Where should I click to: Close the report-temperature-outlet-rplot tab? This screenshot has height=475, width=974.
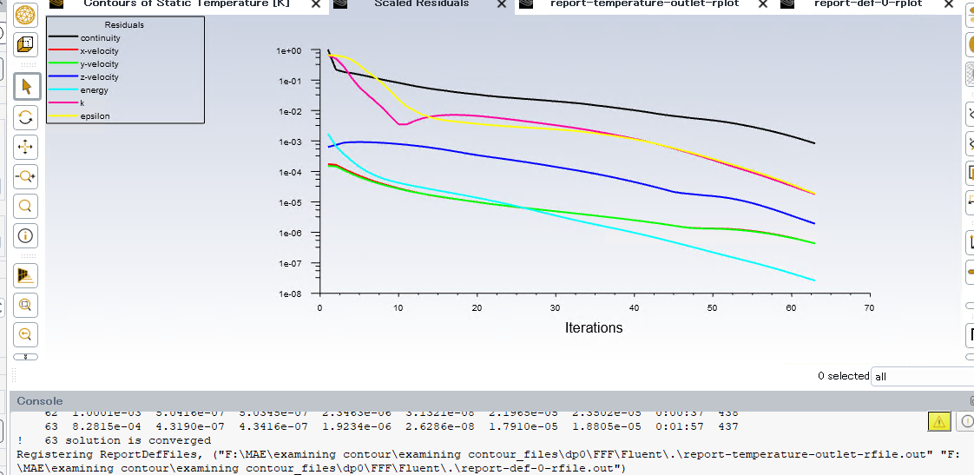763,4
